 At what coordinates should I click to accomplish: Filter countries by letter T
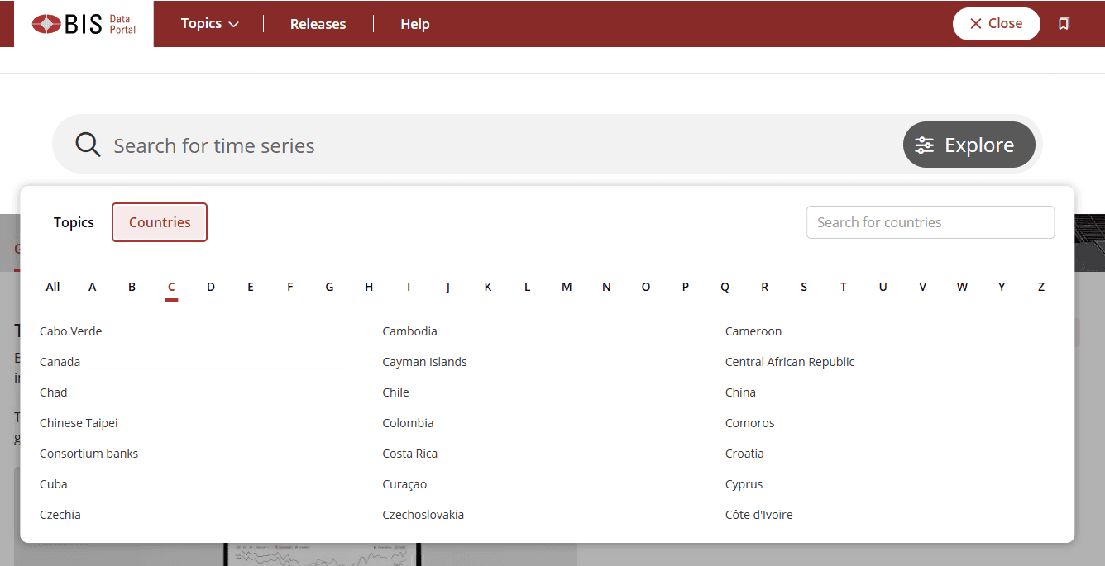[844, 287]
